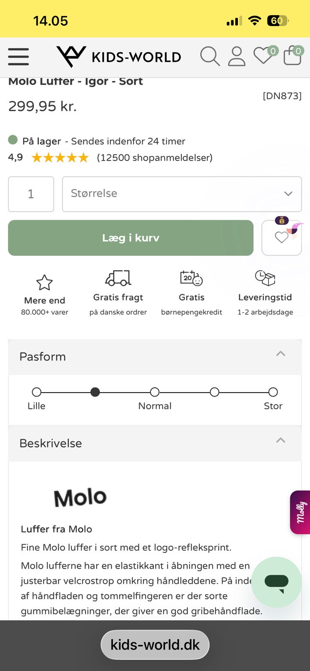Select the Stor fit radio point
The image size is (310, 671).
coord(273,392)
